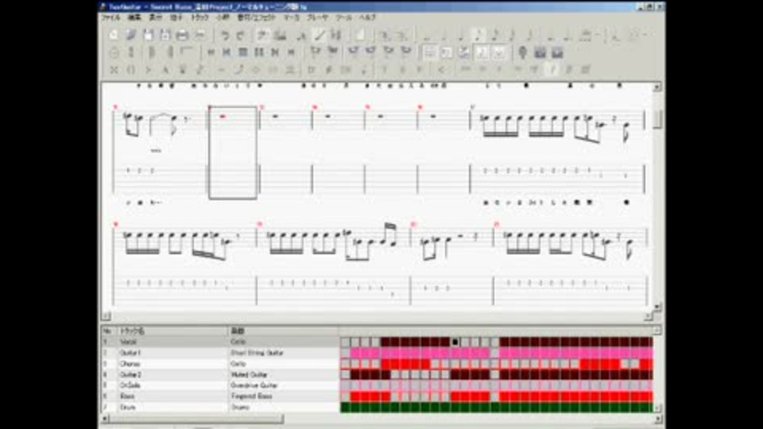Jump to the last measure transport button

tap(291, 52)
